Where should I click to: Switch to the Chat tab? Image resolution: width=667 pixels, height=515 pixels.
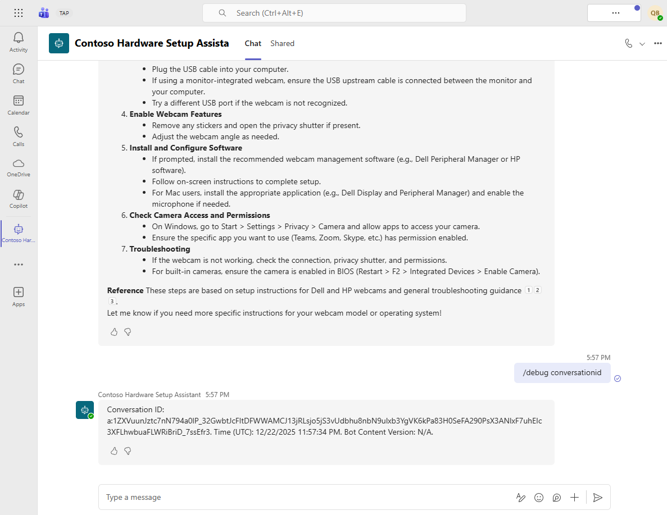(x=253, y=43)
